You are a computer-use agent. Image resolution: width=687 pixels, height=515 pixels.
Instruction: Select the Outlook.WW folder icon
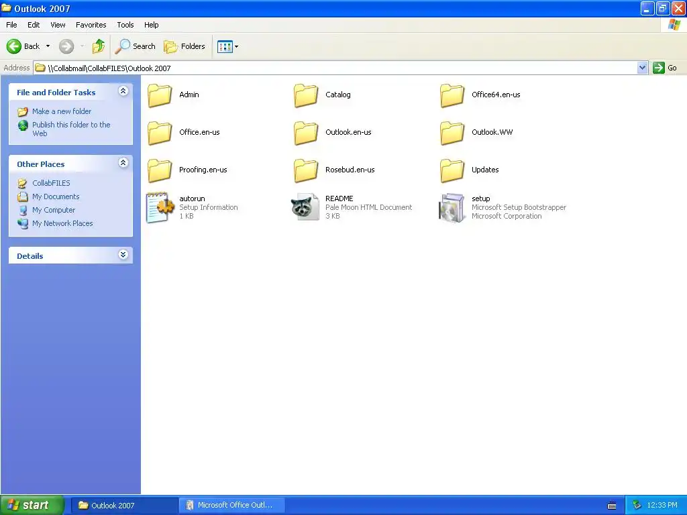[452, 133]
